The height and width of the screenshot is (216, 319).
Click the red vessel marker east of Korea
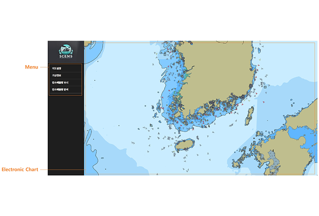[x=263, y=102]
